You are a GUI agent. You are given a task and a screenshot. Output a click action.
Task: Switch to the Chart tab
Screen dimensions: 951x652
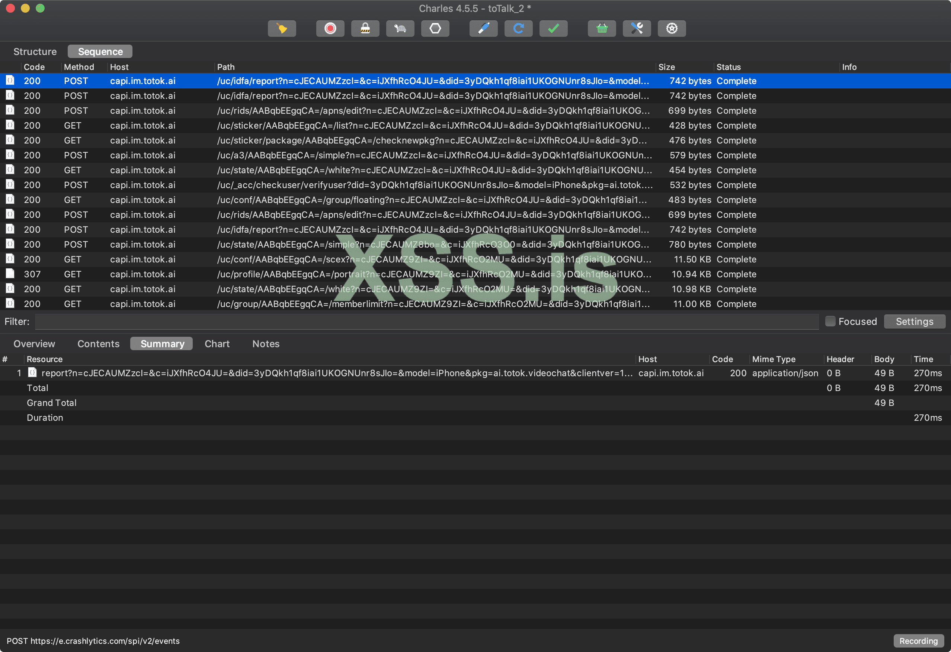pos(217,344)
